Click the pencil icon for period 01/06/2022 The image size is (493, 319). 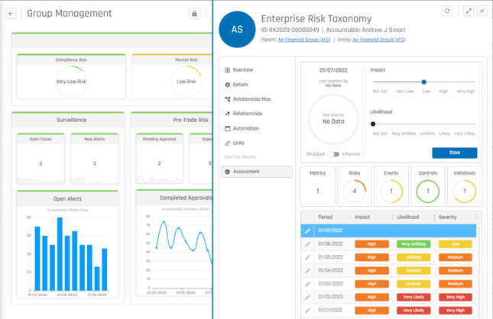click(x=307, y=244)
